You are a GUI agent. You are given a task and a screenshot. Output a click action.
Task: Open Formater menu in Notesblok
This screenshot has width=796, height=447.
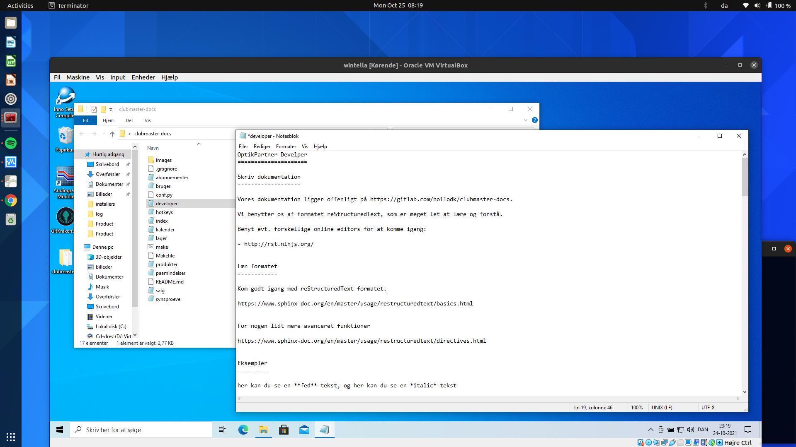286,147
